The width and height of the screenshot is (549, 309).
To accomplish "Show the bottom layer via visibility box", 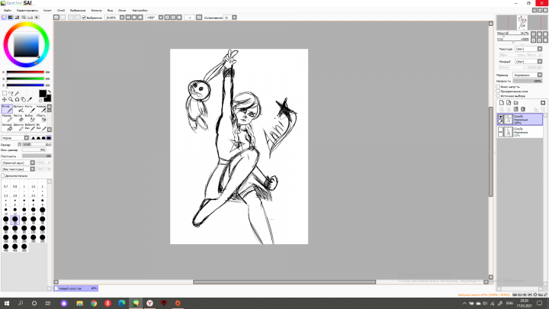I will (x=501, y=130).
